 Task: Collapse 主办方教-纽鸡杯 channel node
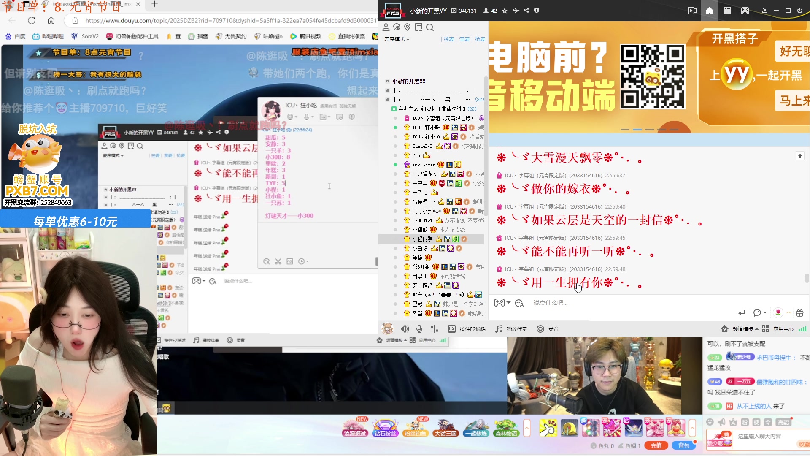click(394, 109)
